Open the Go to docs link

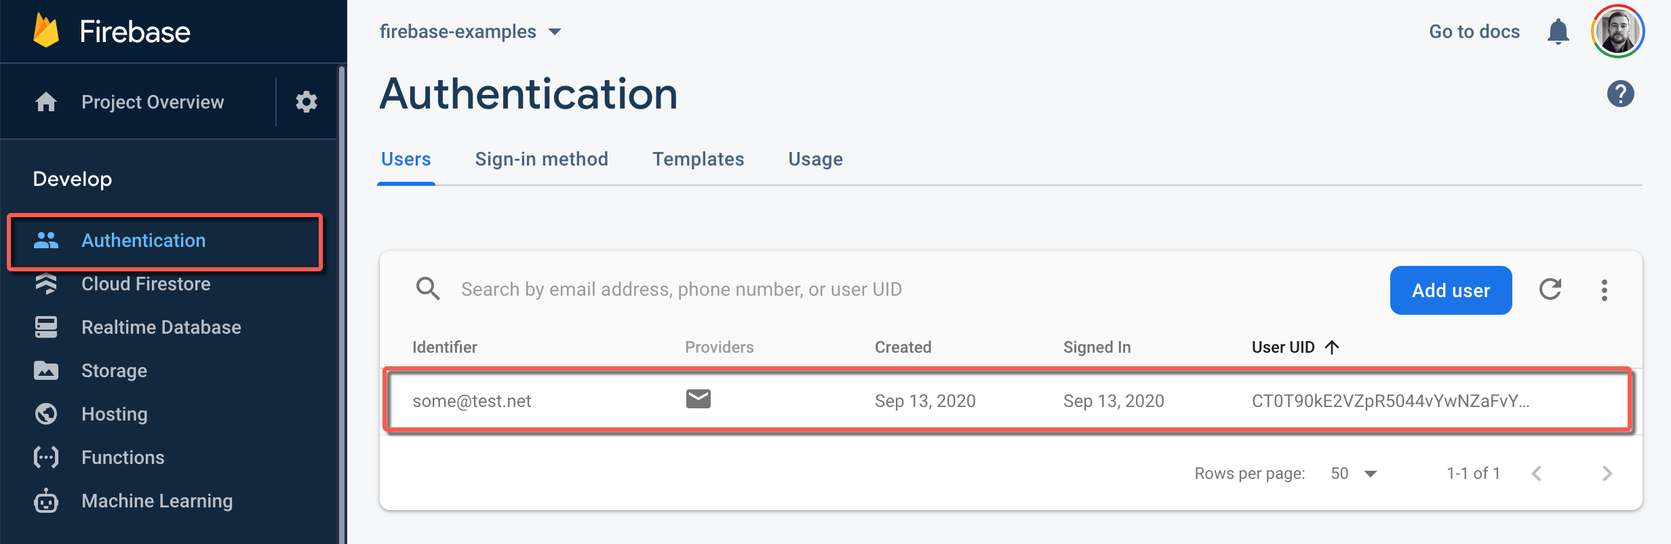[1474, 32]
